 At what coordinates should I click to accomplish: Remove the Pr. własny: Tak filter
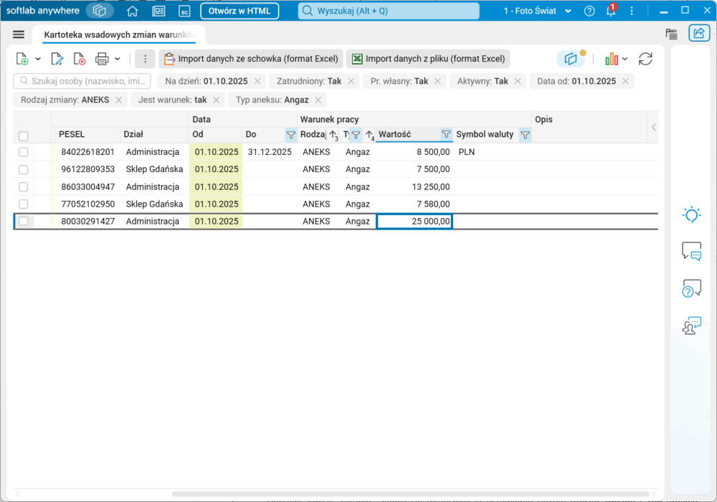point(437,81)
